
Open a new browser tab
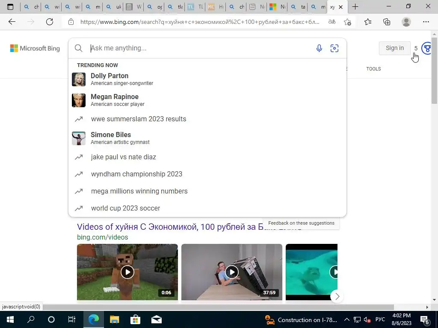(x=355, y=7)
